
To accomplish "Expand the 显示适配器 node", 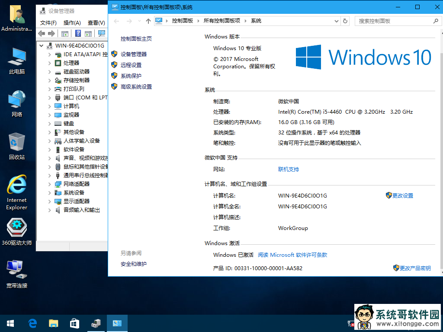I will point(50,201).
